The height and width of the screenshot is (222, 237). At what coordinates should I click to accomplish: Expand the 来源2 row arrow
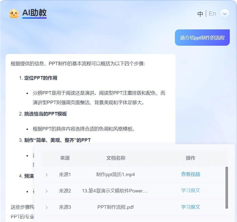47,191
